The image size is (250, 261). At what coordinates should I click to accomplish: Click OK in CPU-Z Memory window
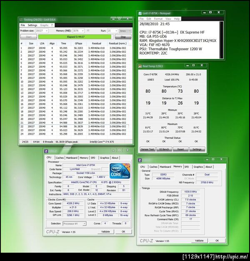coord(217,241)
